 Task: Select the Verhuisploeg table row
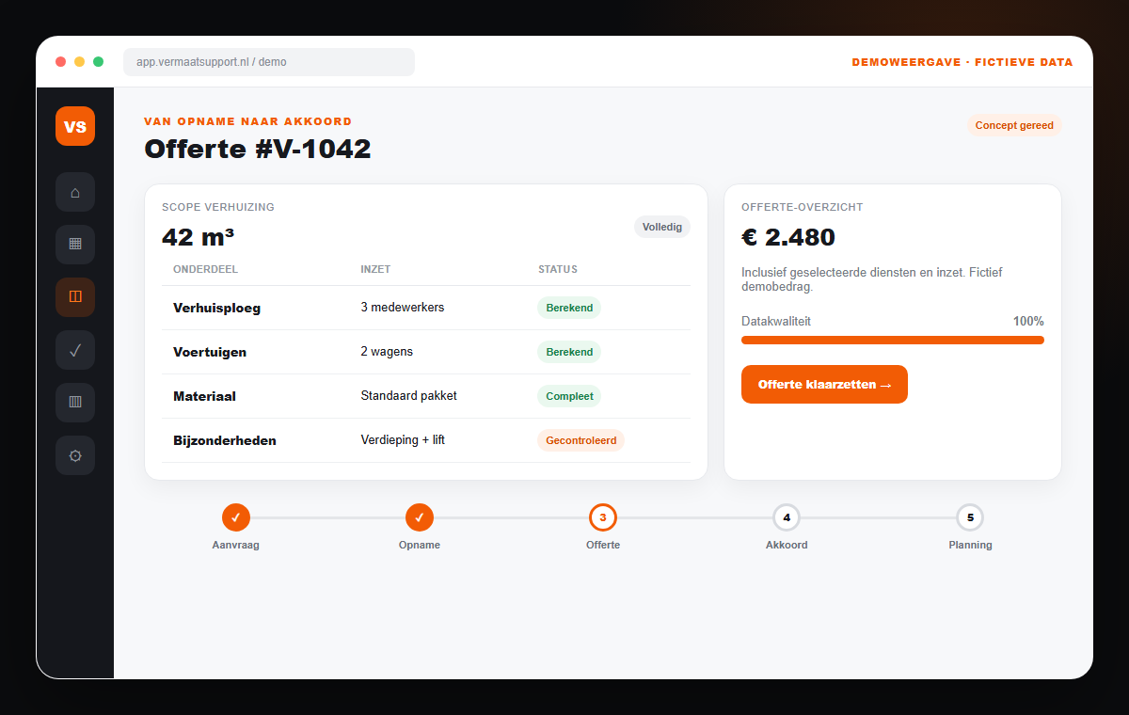[x=426, y=308]
